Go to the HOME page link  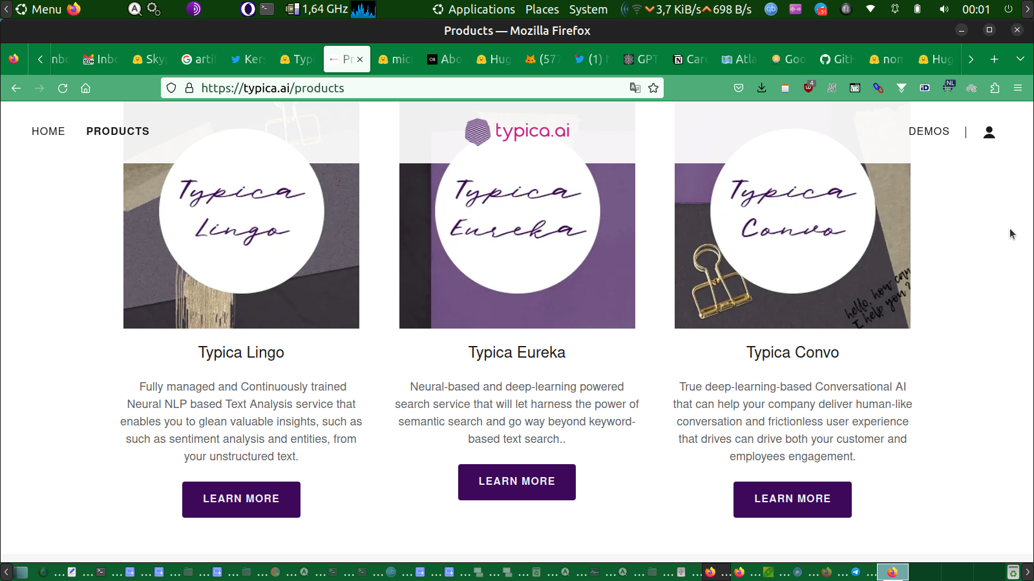(48, 132)
